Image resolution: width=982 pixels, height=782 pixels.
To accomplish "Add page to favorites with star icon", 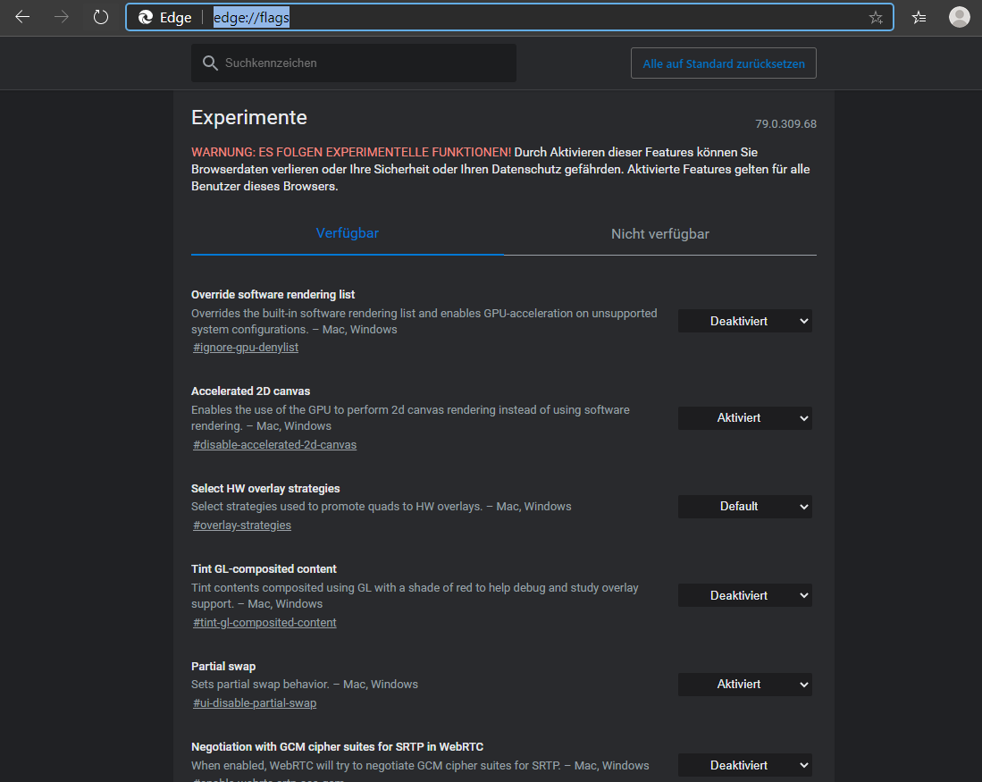I will [x=876, y=18].
